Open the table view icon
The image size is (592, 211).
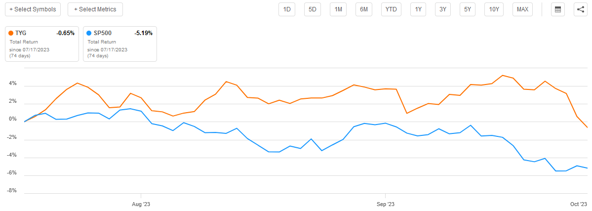click(558, 9)
